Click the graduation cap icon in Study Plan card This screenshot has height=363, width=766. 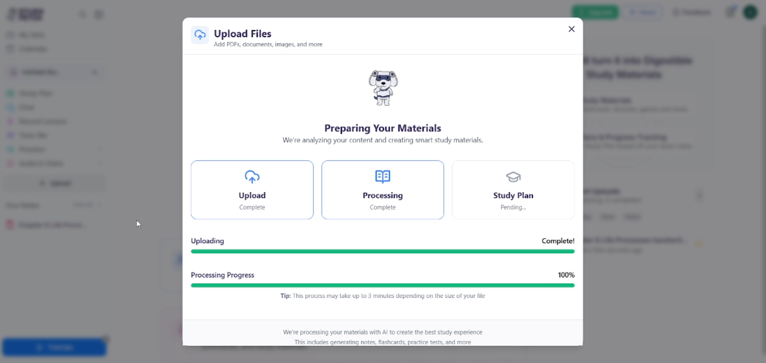[x=513, y=177]
